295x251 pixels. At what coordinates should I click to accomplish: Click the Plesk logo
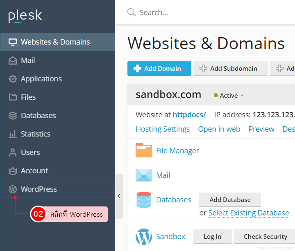25,16
